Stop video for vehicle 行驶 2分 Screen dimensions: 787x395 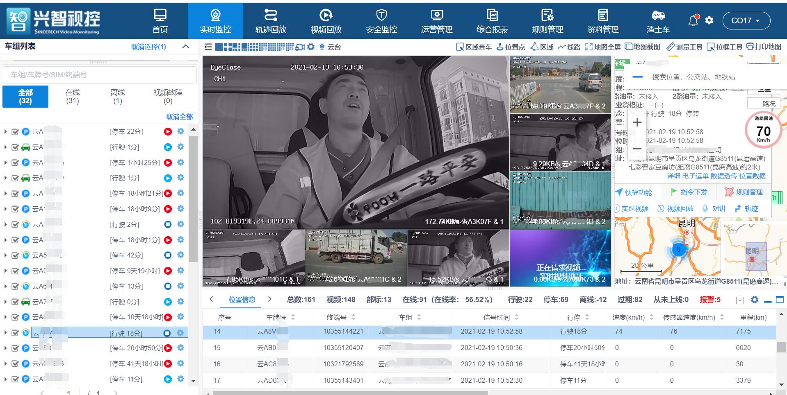click(x=168, y=224)
